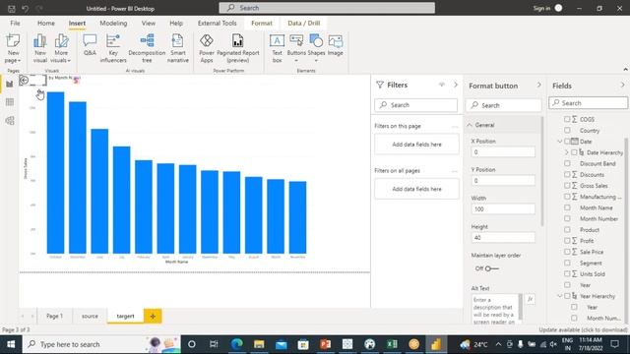Click Sign in
This screenshot has width=630, height=354.
[541, 9]
